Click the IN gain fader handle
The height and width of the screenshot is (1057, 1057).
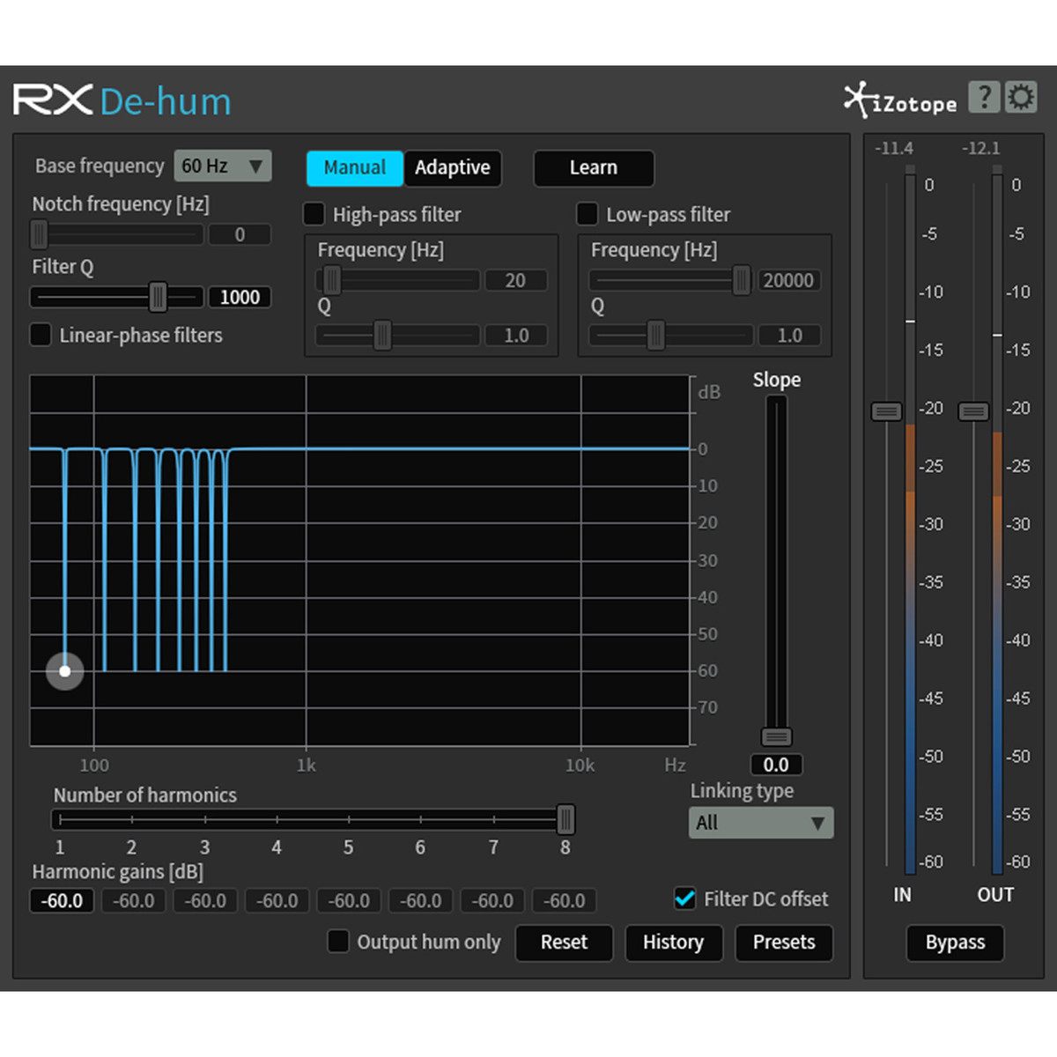tap(886, 411)
